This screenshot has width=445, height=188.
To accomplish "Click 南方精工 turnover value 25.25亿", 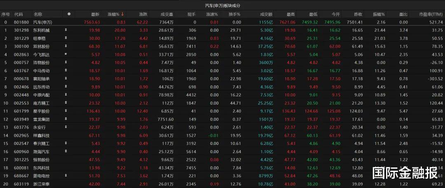I will 266,103.
